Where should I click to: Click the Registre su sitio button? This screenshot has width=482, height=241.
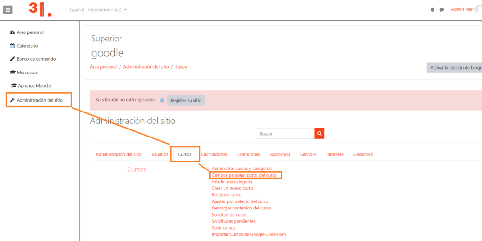coord(185,100)
